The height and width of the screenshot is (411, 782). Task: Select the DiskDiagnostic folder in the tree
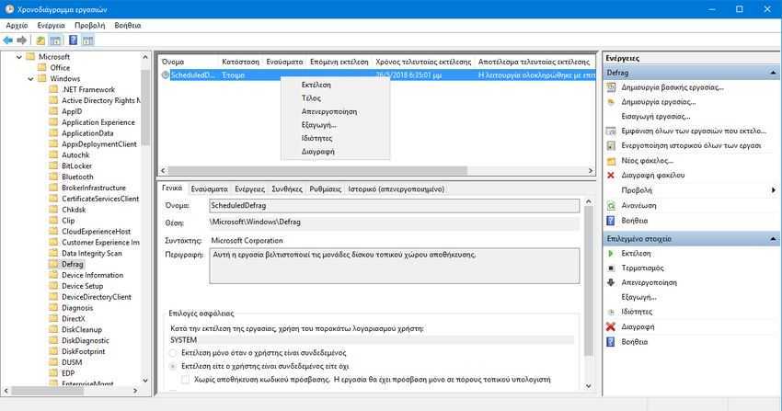coord(86,340)
